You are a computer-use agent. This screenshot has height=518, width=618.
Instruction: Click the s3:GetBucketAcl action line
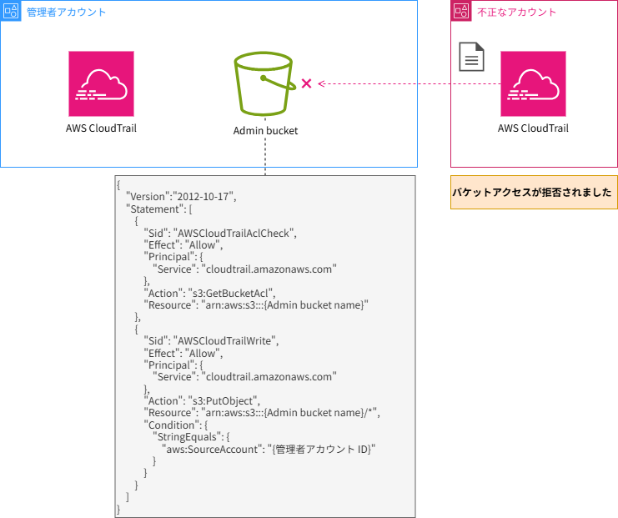click(x=209, y=293)
